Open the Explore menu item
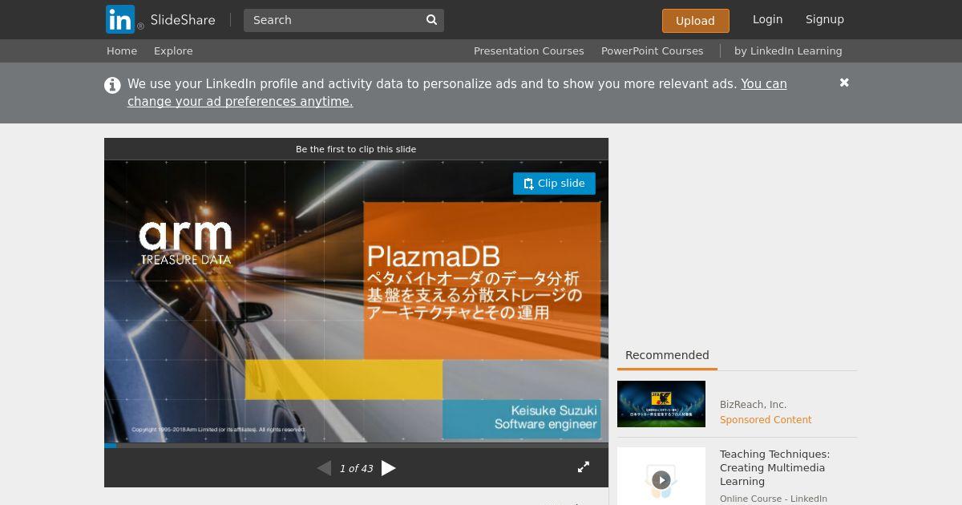The width and height of the screenshot is (962, 505). point(173,50)
